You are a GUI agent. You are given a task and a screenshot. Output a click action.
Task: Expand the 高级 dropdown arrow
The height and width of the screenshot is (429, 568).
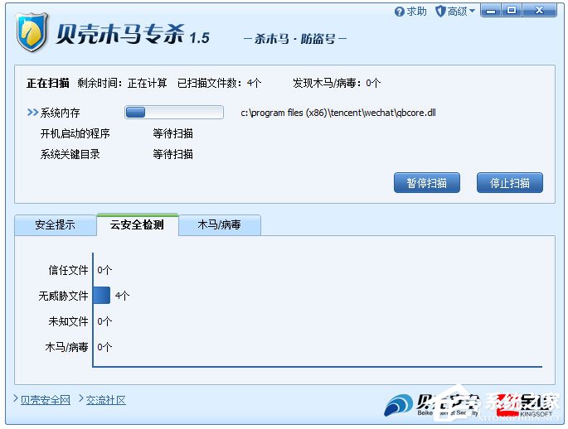tap(472, 12)
